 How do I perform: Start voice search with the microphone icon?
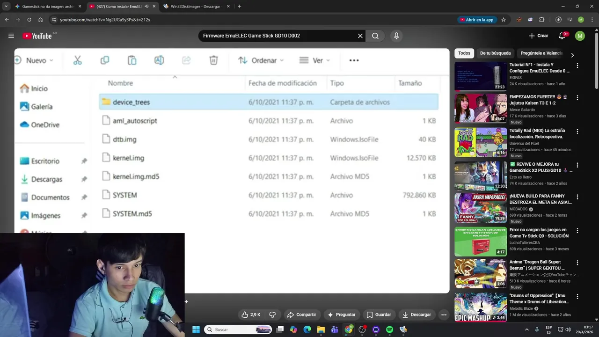pyautogui.click(x=396, y=36)
